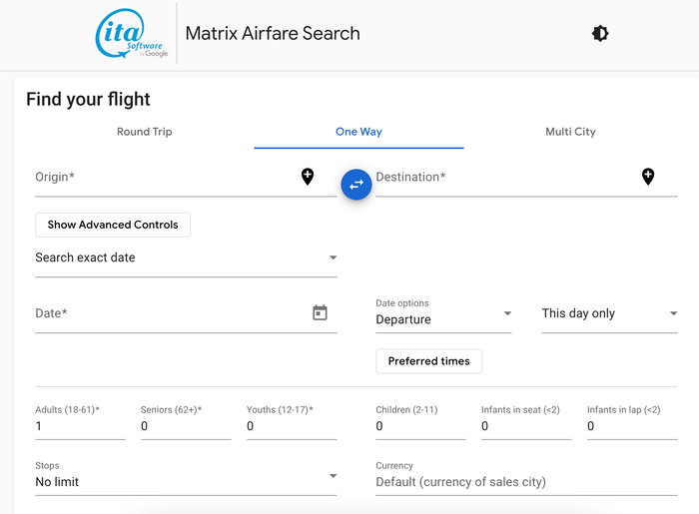Screen dimensions: 699x514
Task: Switch to the Multi City tab
Action: click(x=570, y=132)
